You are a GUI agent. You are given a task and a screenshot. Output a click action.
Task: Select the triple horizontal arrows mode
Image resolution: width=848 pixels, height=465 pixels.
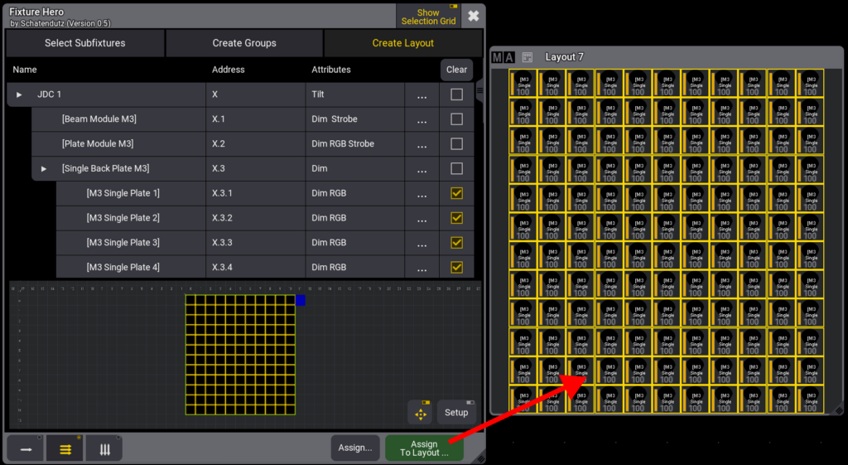pyautogui.click(x=65, y=448)
